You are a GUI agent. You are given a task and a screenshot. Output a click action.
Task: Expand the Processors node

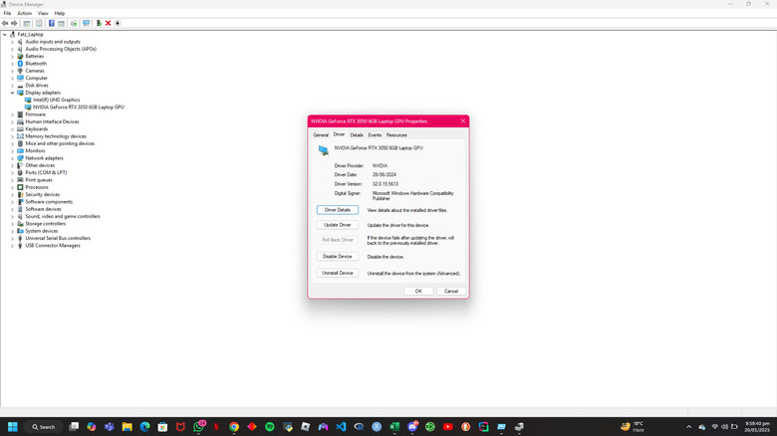point(12,187)
